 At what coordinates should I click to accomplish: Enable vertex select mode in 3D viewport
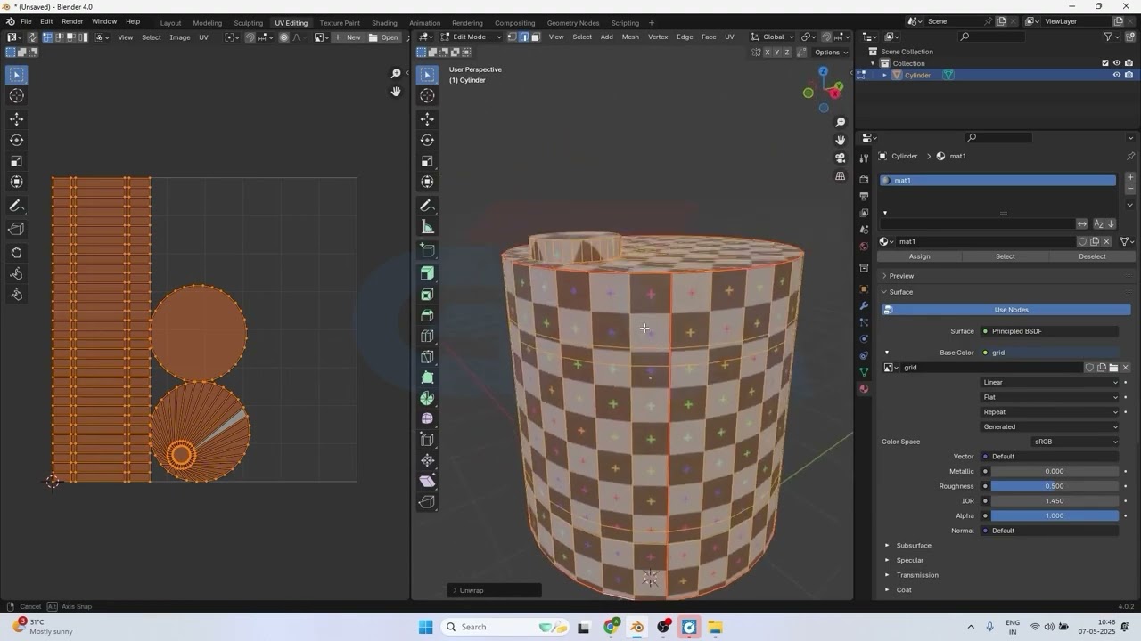[513, 37]
